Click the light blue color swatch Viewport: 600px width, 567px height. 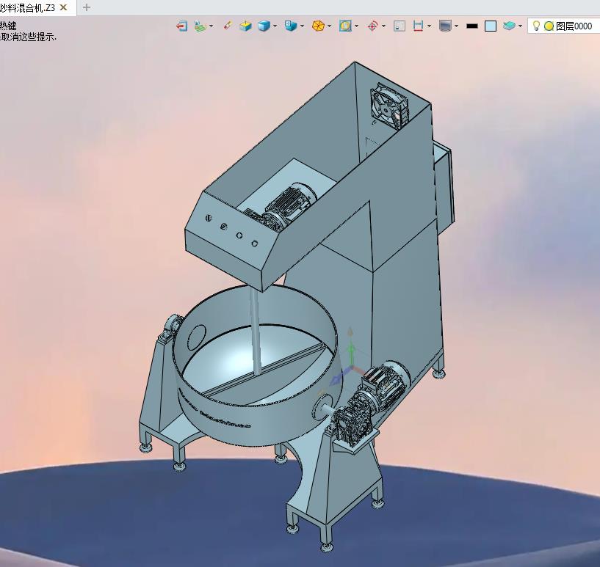tap(491, 26)
